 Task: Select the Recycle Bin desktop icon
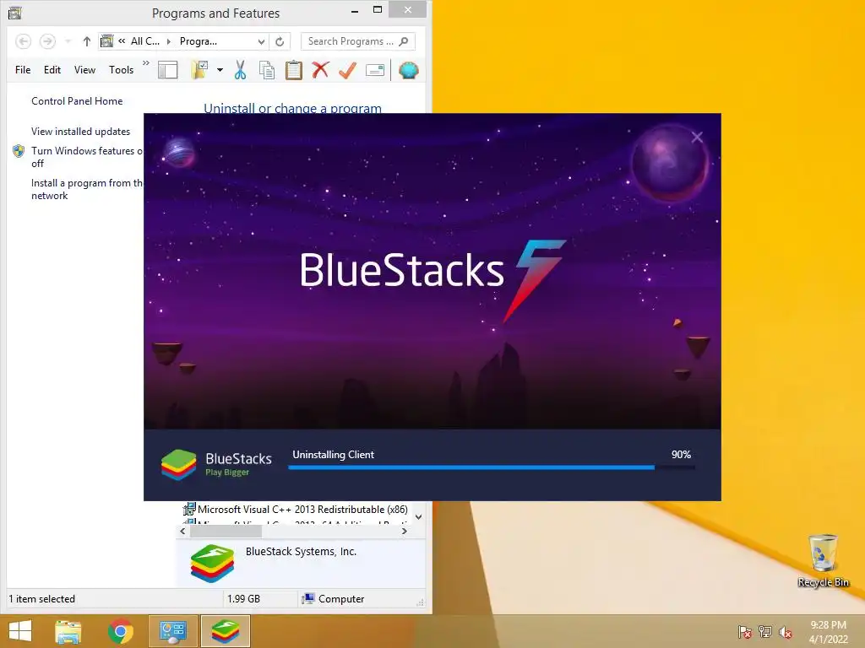click(823, 561)
